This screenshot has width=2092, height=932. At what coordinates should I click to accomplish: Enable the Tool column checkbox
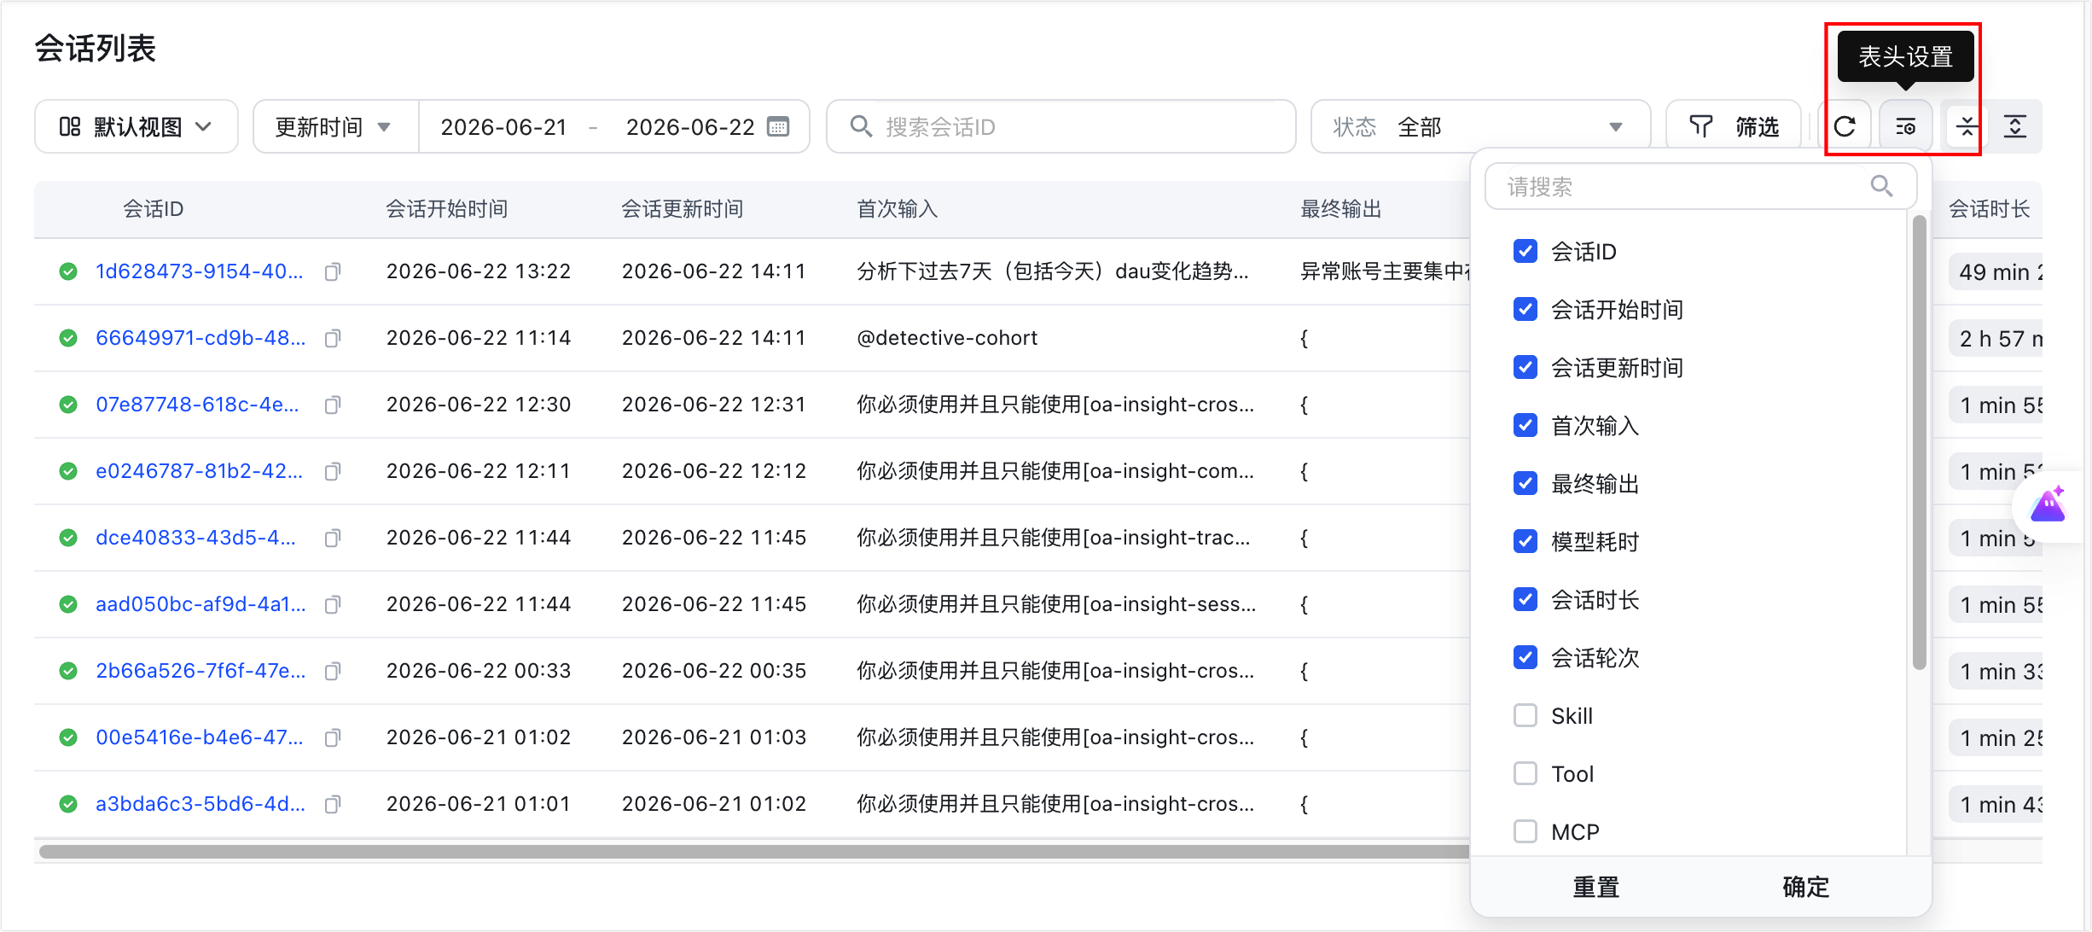pos(1525,773)
